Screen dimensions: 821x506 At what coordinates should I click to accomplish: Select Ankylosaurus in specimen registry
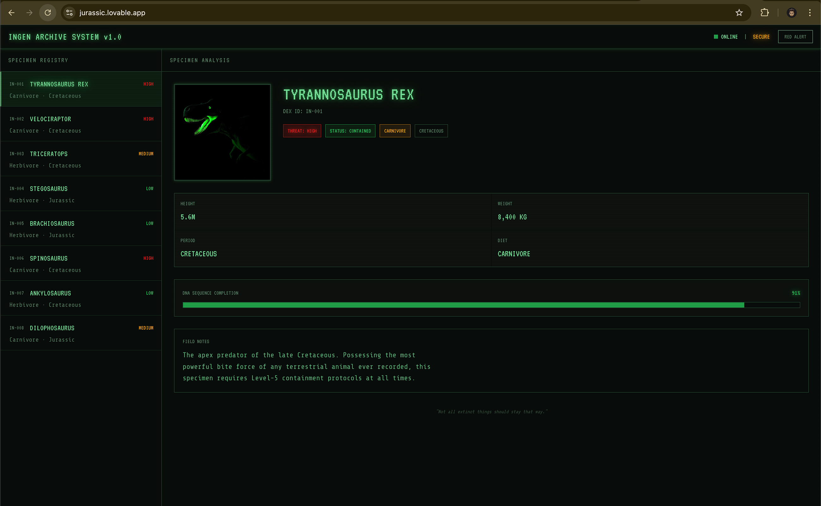point(81,298)
